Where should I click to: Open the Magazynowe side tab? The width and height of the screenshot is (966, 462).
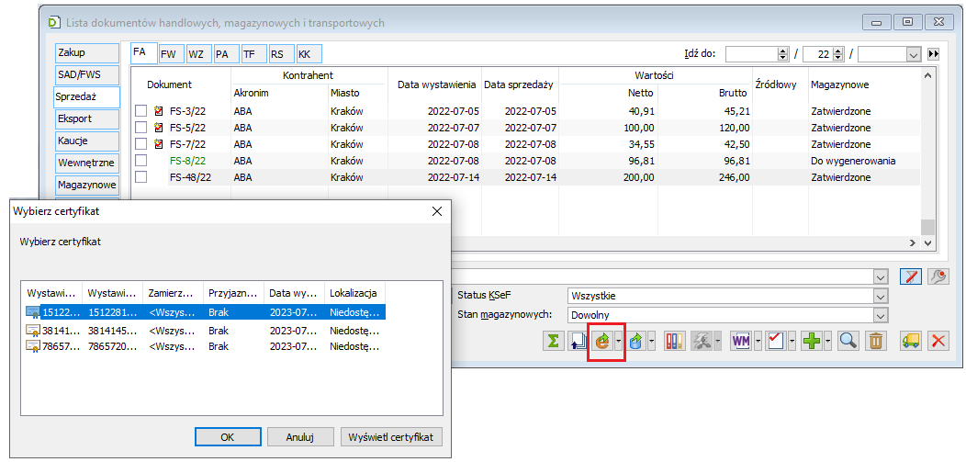coord(86,185)
